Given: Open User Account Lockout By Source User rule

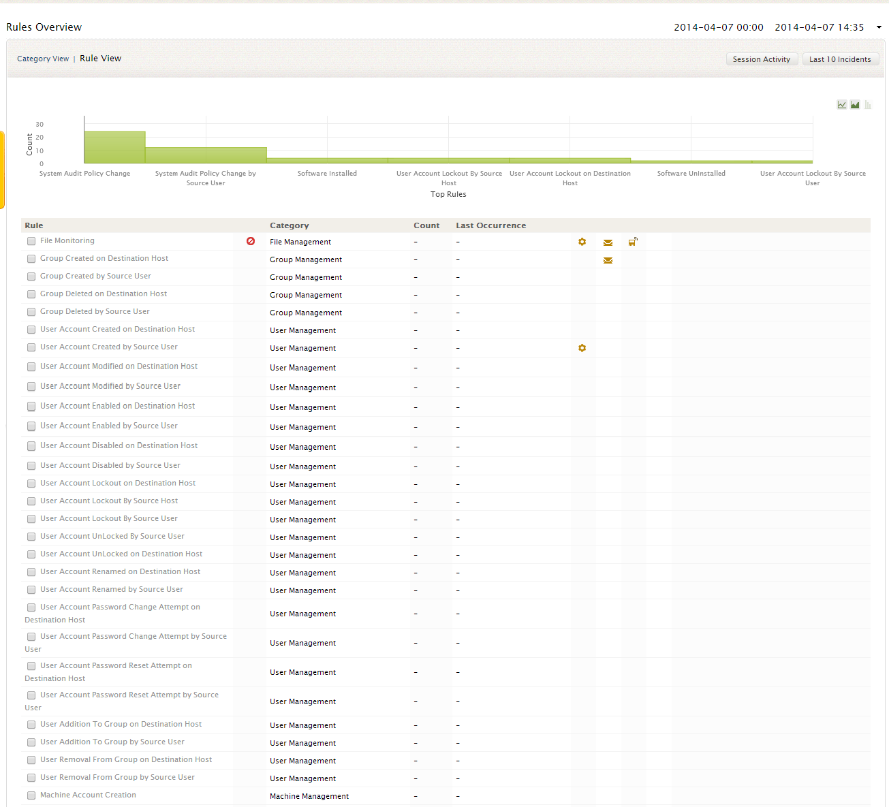Looking at the screenshot, I should tap(109, 519).
